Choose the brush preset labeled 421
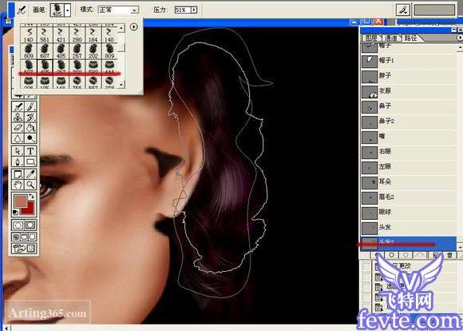The height and width of the screenshot is (331, 463). coord(61,34)
